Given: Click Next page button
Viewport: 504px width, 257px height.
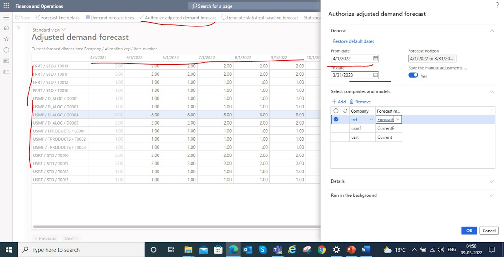Looking at the screenshot, I should (71, 238).
